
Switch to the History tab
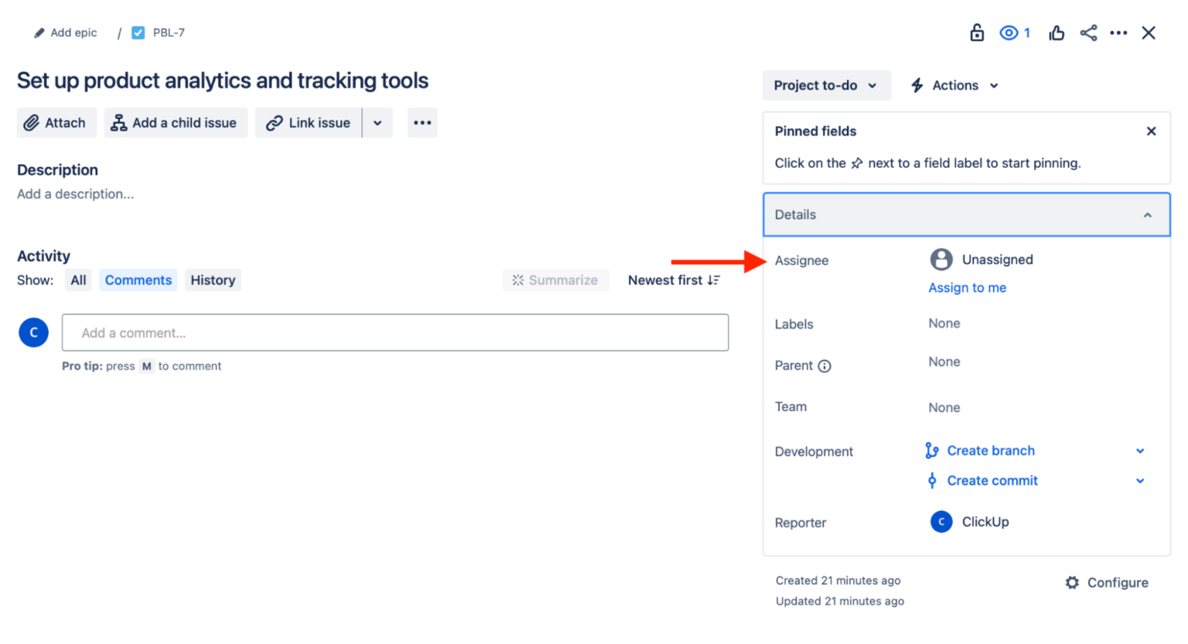[213, 280]
